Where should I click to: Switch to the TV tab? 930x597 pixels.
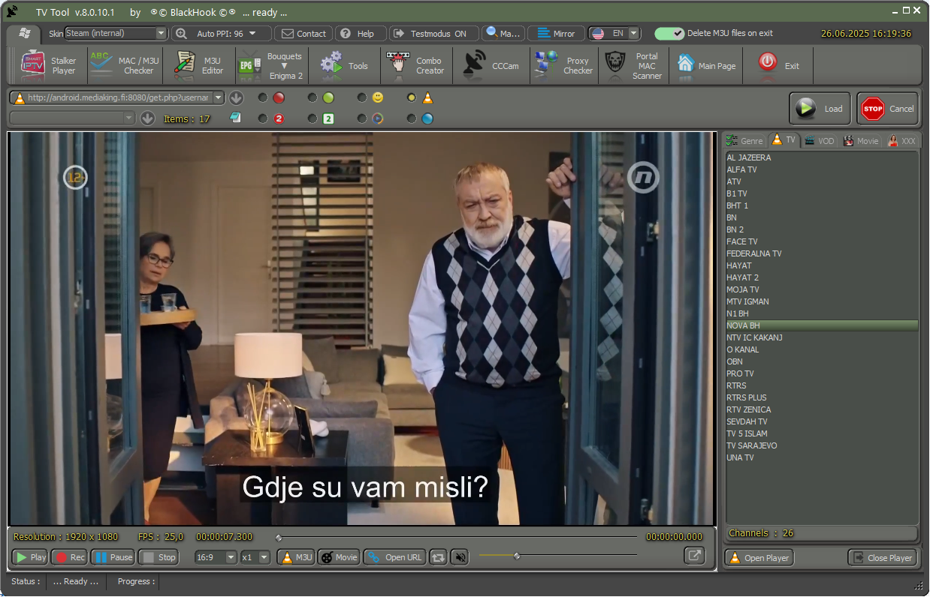click(784, 139)
